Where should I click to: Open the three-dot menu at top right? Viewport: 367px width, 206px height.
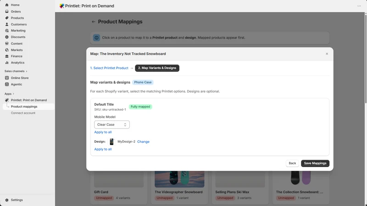tap(359, 6)
